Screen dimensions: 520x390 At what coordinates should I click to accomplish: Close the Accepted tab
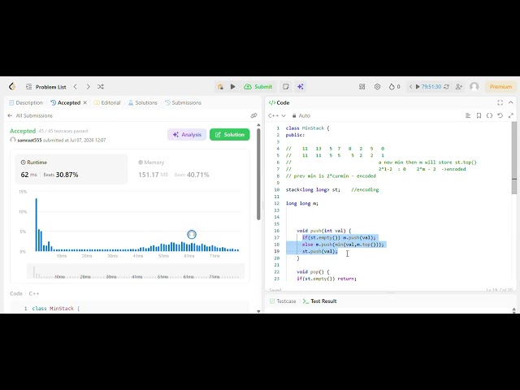point(84,103)
